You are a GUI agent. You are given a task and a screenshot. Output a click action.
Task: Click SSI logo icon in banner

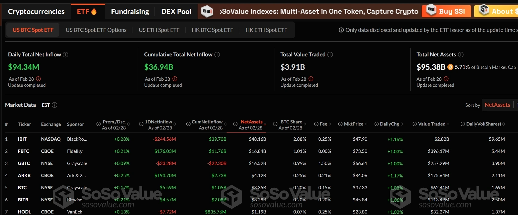[x=207, y=12]
